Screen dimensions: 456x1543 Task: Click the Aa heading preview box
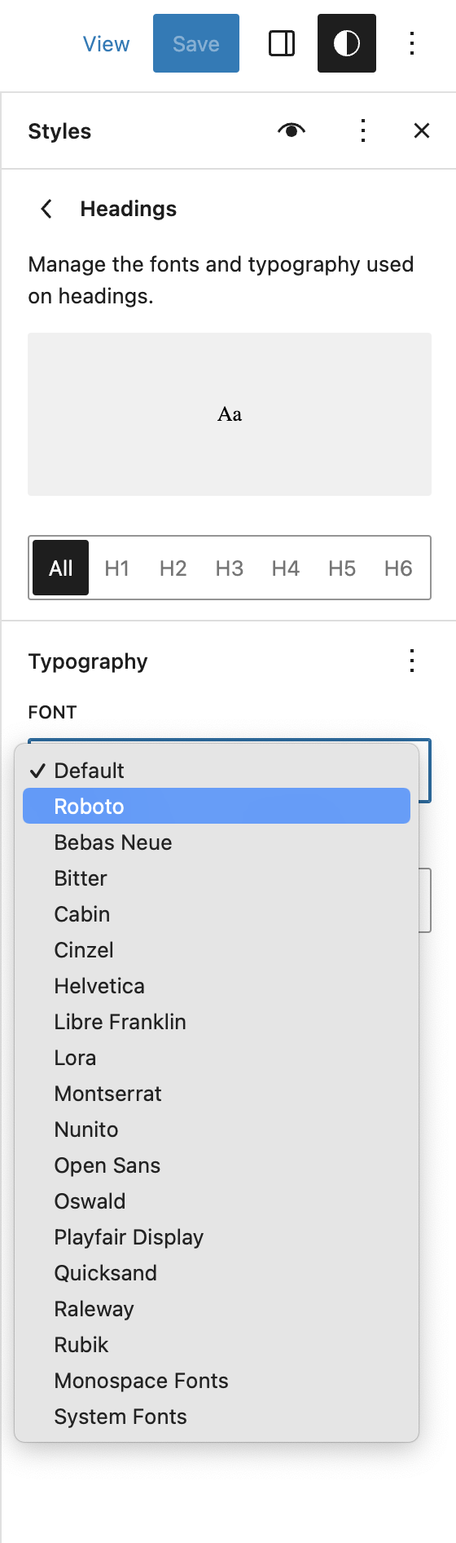[x=230, y=414]
